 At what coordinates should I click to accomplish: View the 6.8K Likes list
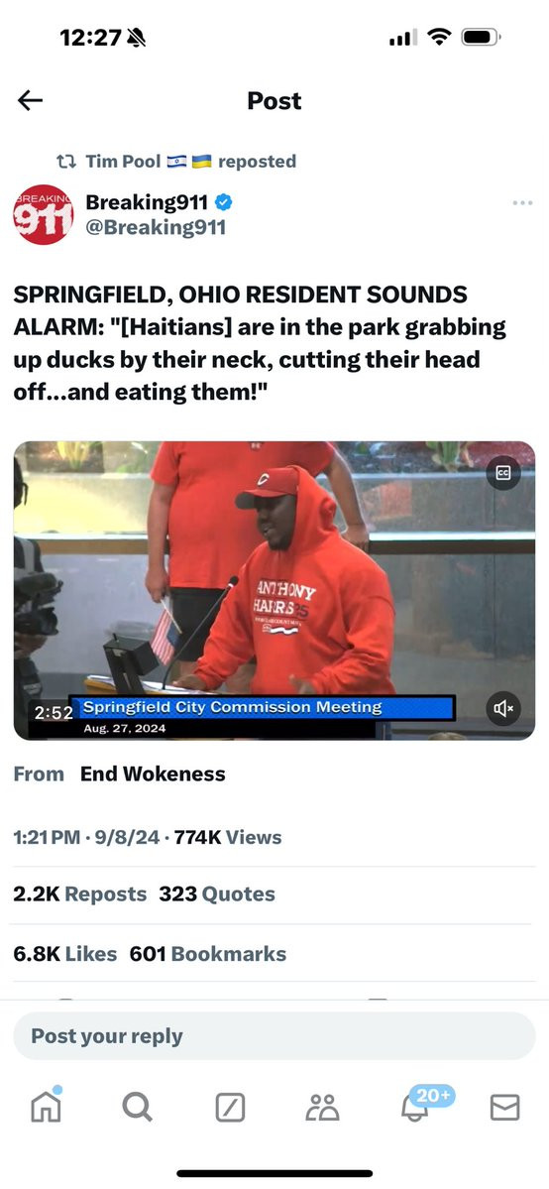click(x=65, y=954)
